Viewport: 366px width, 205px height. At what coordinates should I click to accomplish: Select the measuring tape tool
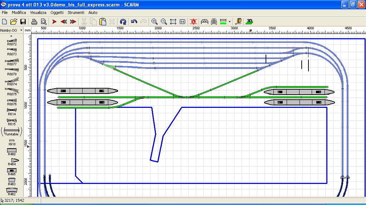238,22
